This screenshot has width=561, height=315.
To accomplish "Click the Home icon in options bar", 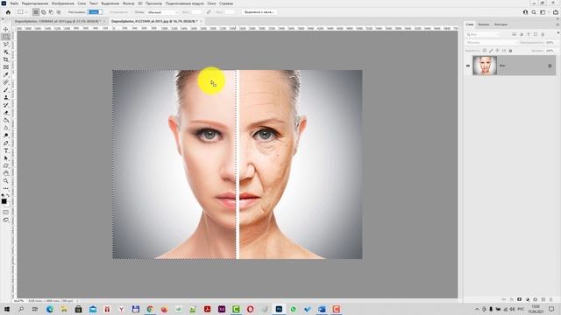I will [8, 12].
